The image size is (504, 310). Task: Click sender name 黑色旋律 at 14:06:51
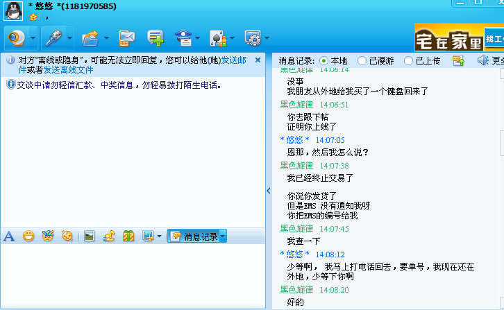click(x=296, y=105)
